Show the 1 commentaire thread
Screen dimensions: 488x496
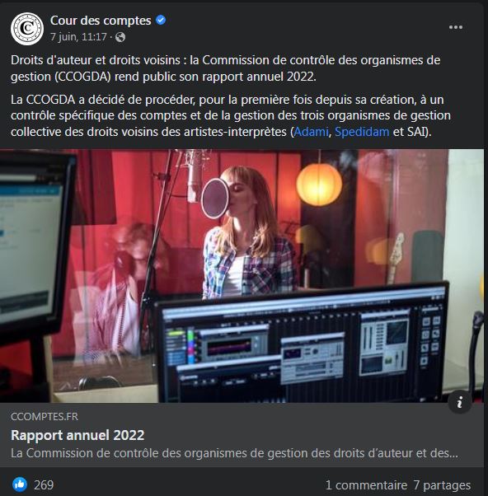[366, 485]
